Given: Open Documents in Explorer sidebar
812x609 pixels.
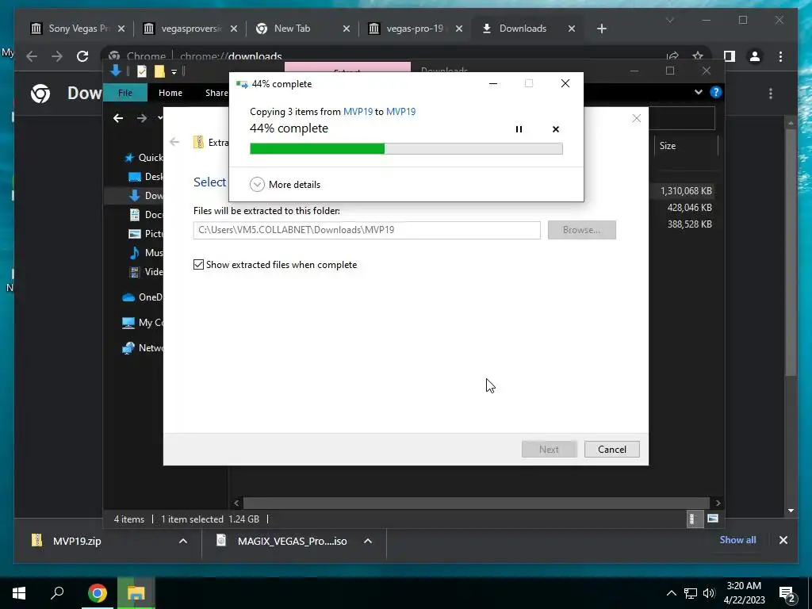Looking at the screenshot, I should [x=146, y=214].
